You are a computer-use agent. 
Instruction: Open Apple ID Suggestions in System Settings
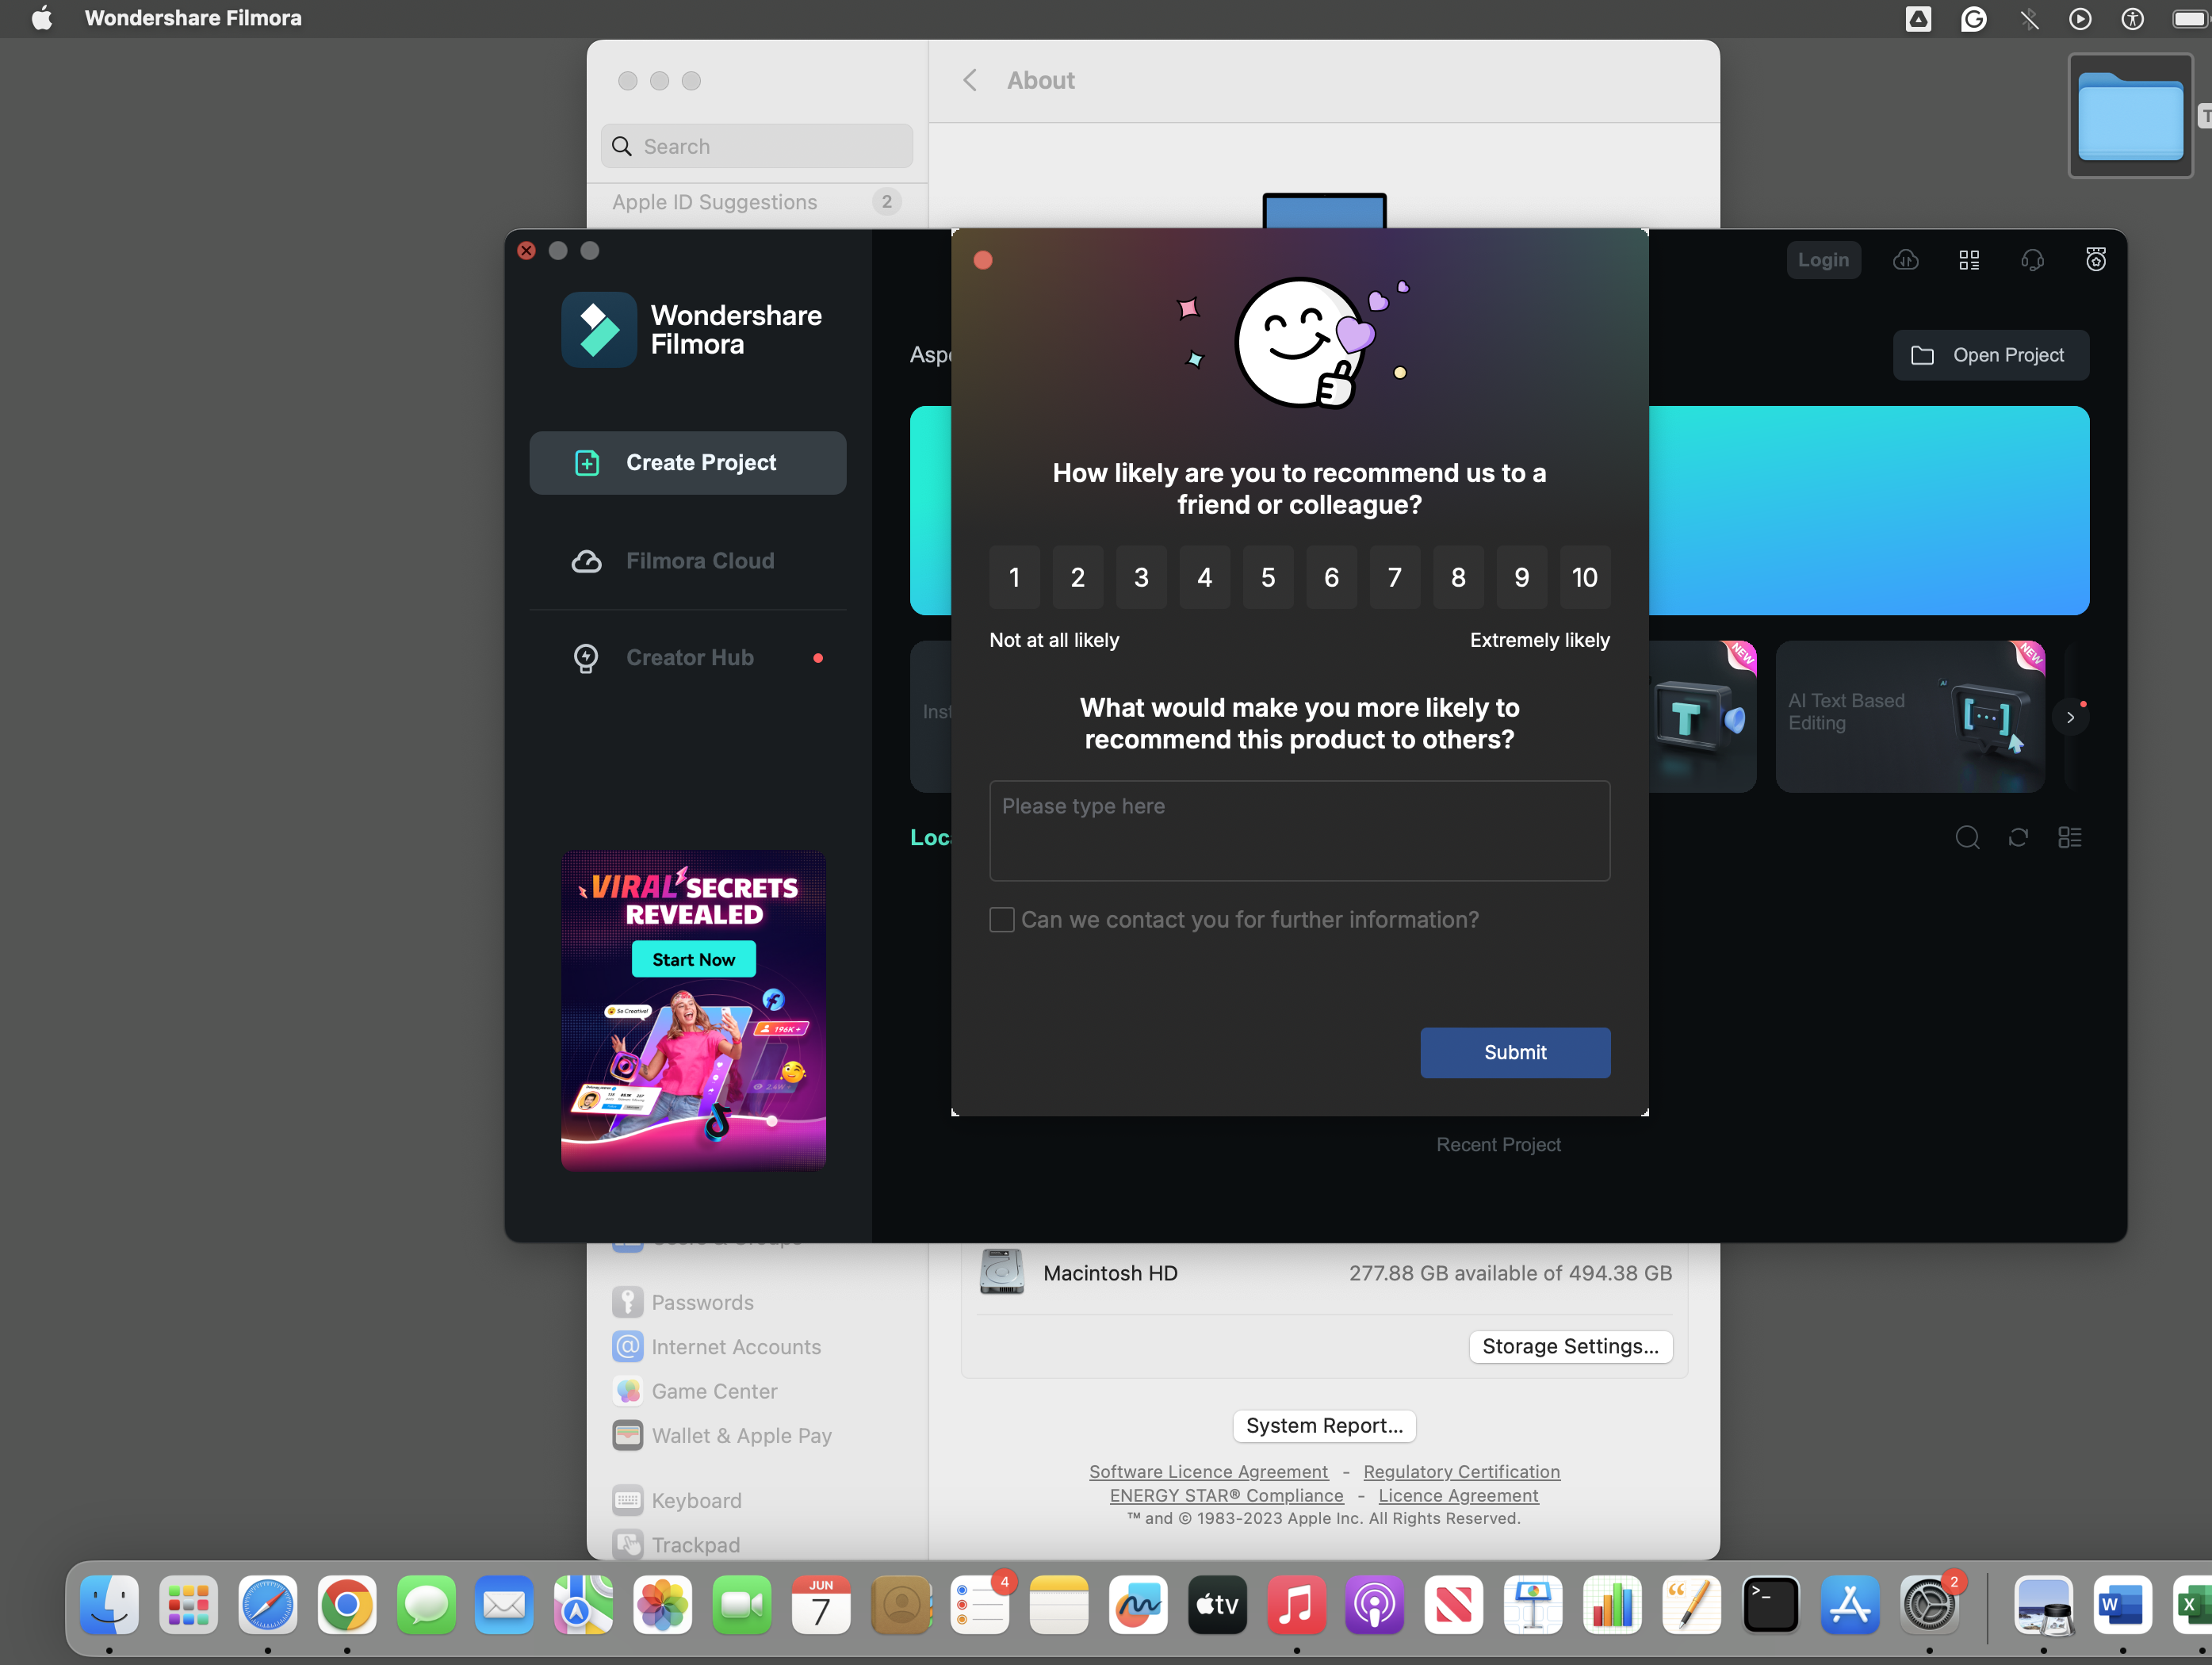[x=757, y=202]
